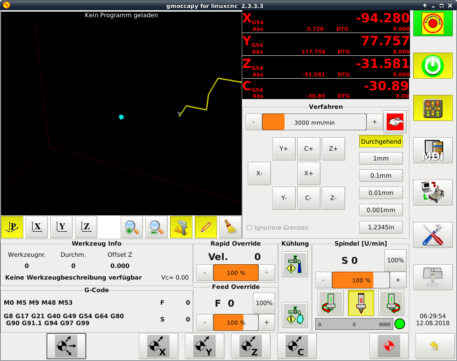Open the settings tools page icon
The width and height of the screenshot is (457, 361).
[433, 235]
